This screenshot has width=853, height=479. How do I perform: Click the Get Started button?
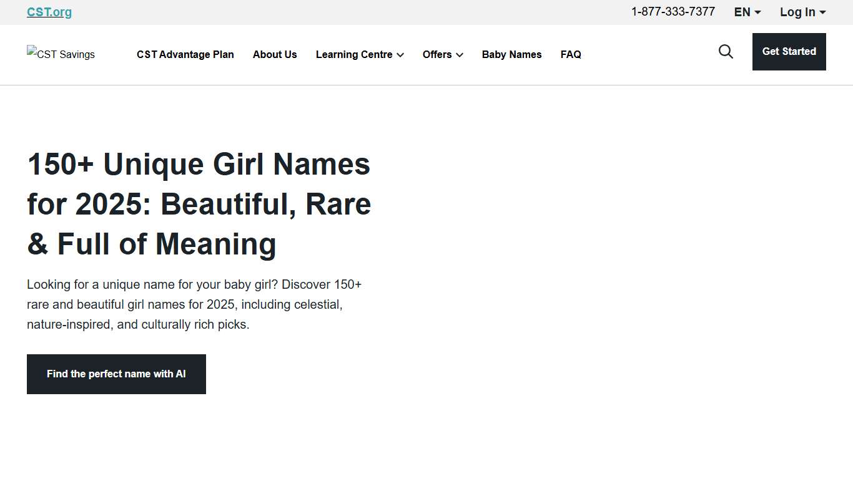click(789, 52)
